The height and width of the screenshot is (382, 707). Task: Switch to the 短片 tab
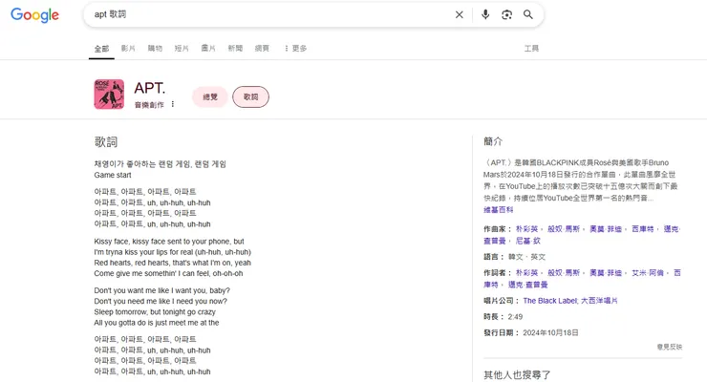click(x=182, y=48)
